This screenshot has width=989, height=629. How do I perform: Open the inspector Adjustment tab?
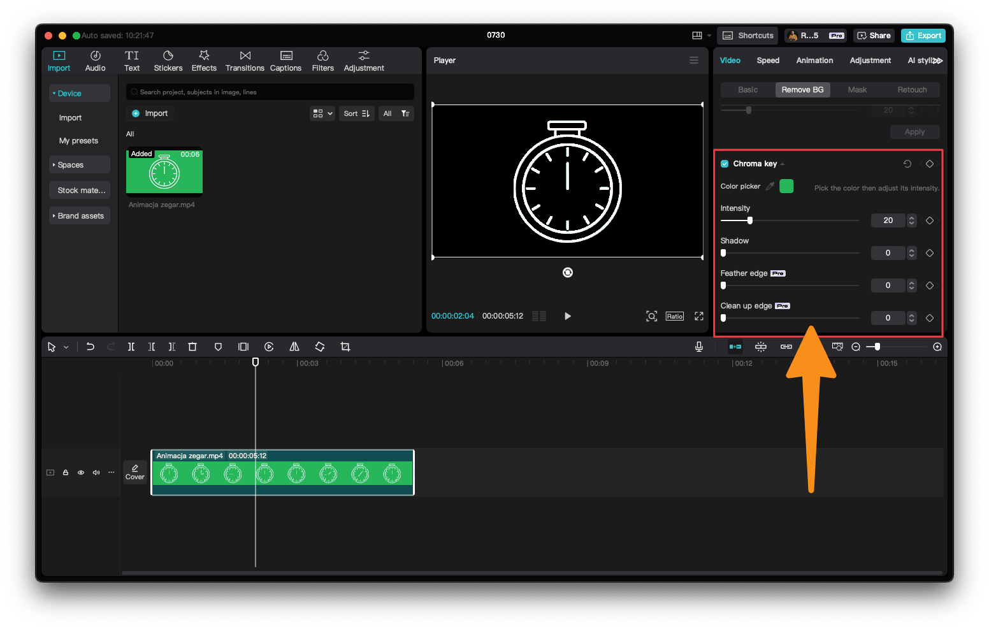coord(870,61)
